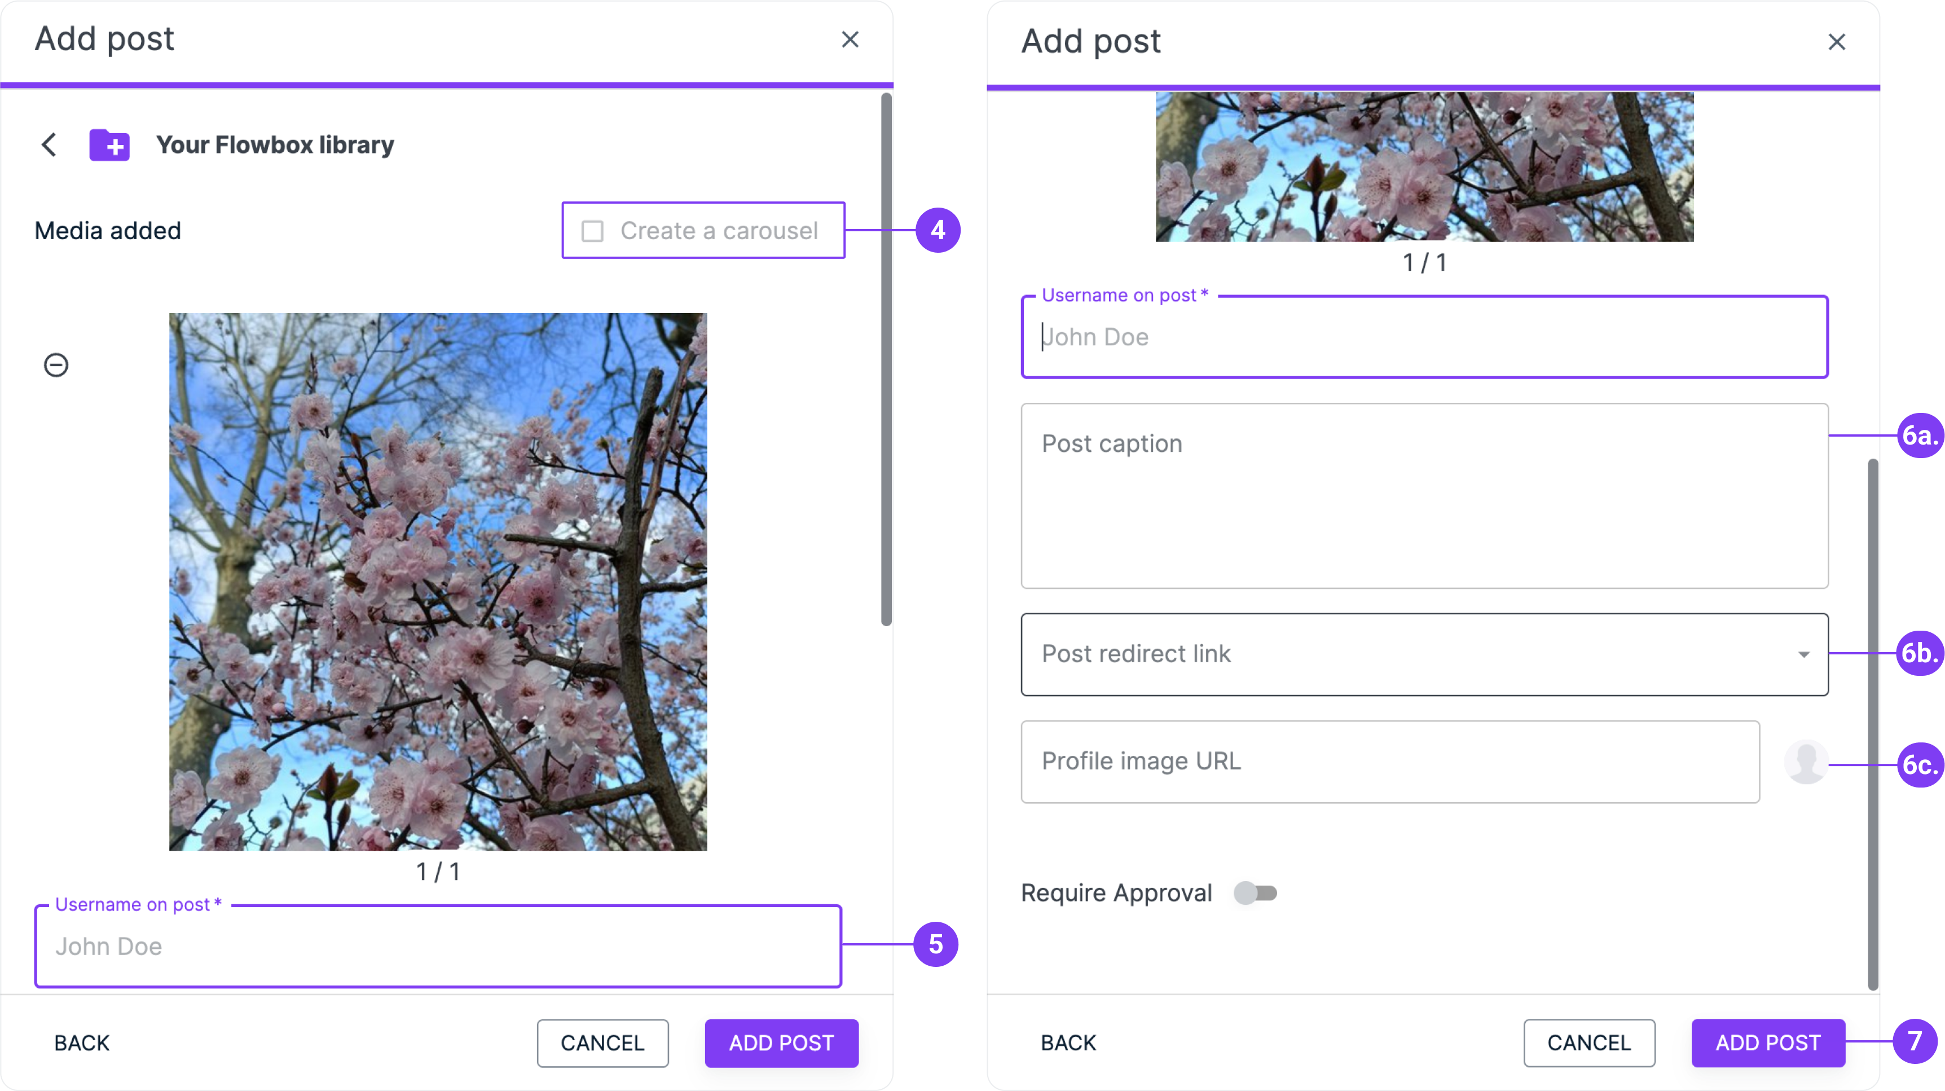The image size is (1945, 1091).
Task: Focus the Post caption text area
Action: pyautogui.click(x=1424, y=495)
